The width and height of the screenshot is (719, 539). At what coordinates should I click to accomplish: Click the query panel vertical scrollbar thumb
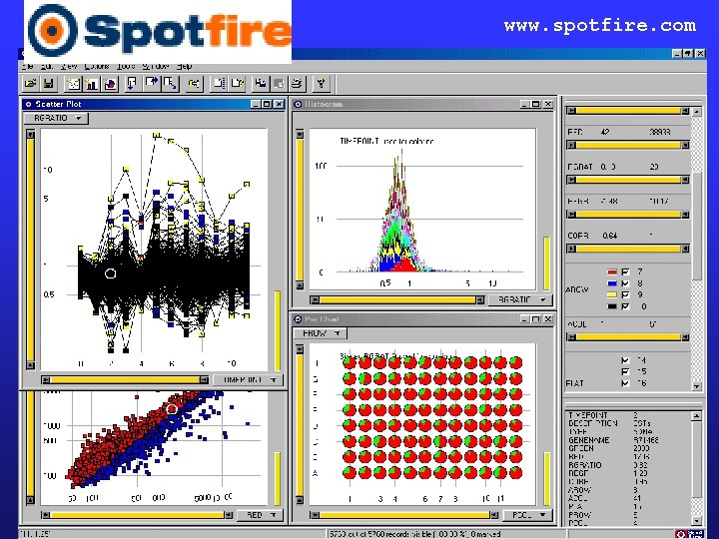tap(697, 226)
